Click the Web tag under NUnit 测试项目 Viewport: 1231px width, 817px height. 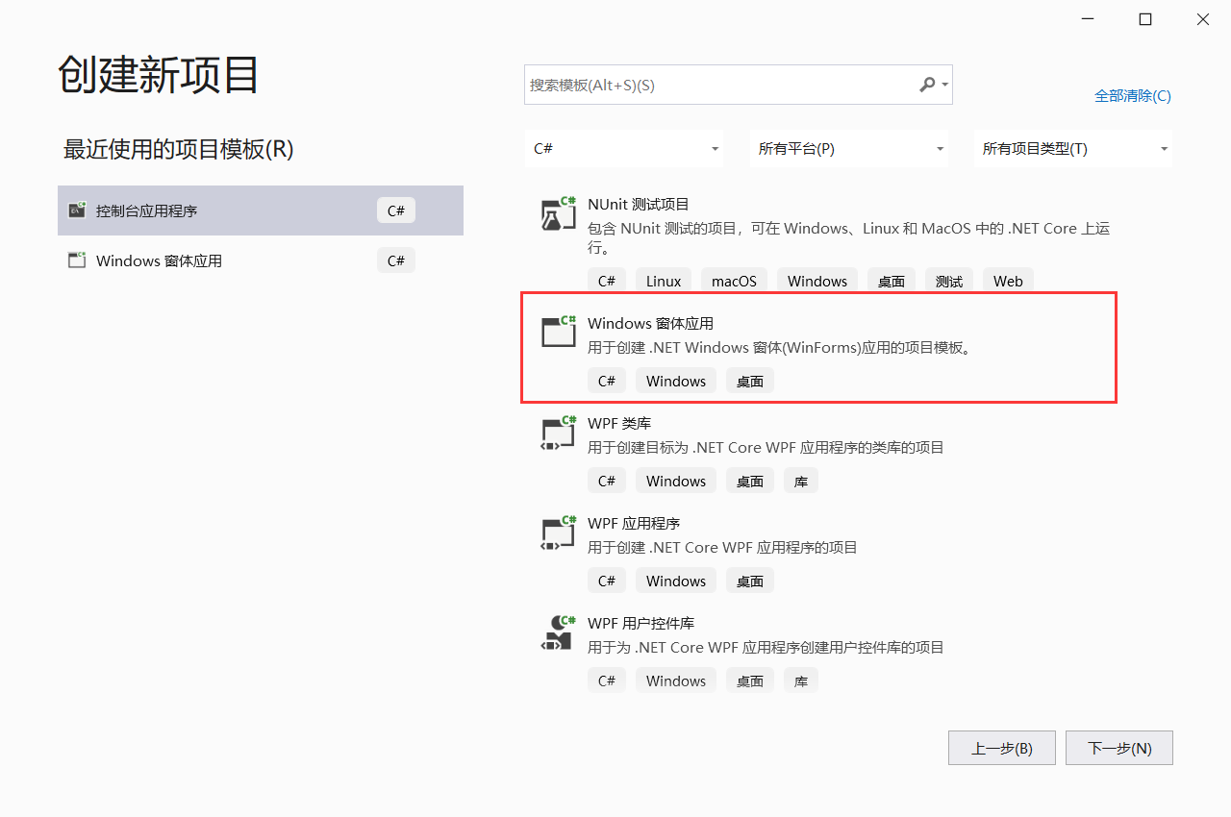click(x=1008, y=280)
